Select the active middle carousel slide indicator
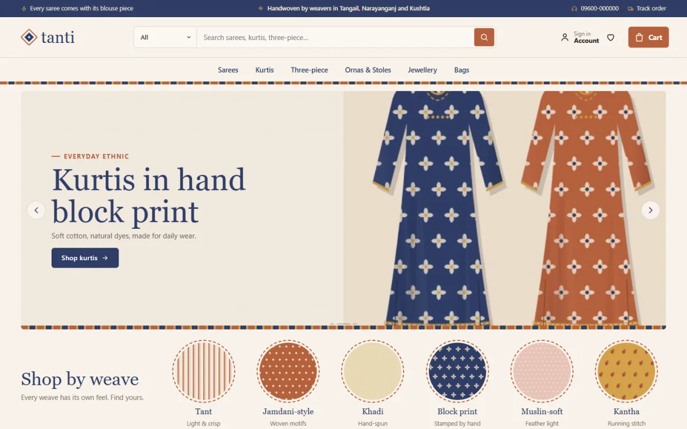 click(343, 324)
